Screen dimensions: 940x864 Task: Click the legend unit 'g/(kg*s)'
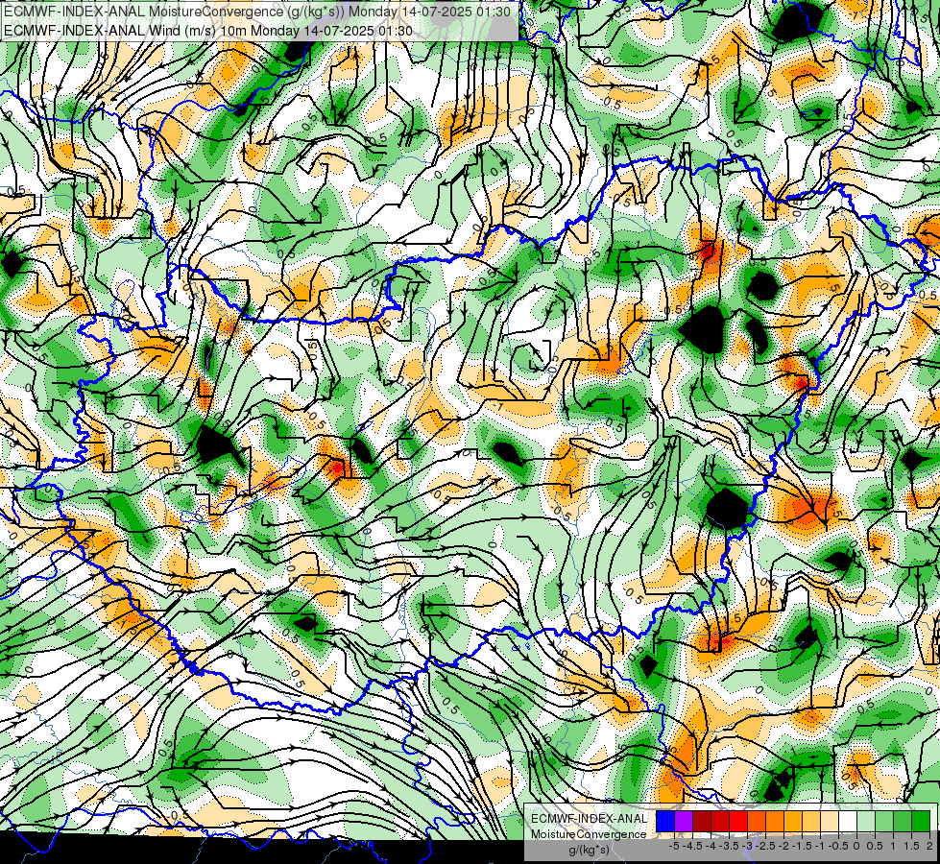coord(589,851)
